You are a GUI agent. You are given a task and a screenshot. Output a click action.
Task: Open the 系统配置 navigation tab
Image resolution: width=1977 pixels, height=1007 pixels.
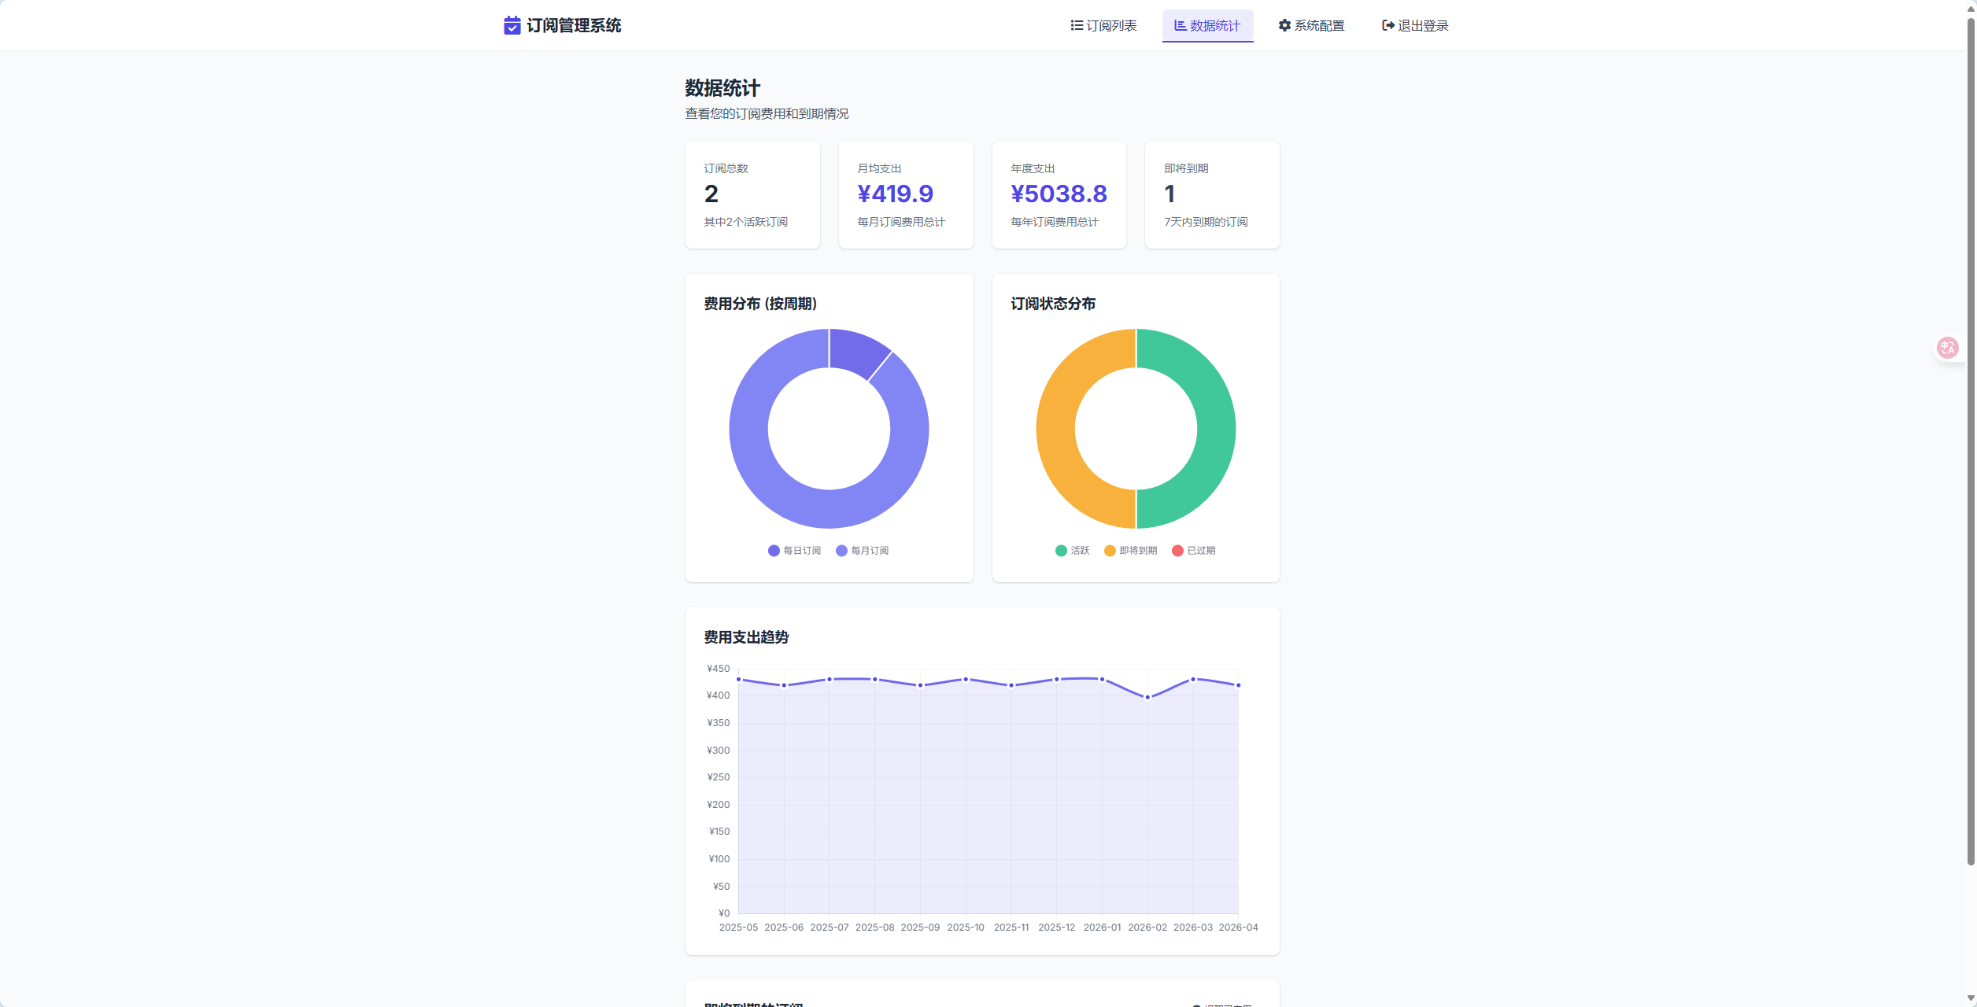pyautogui.click(x=1318, y=26)
